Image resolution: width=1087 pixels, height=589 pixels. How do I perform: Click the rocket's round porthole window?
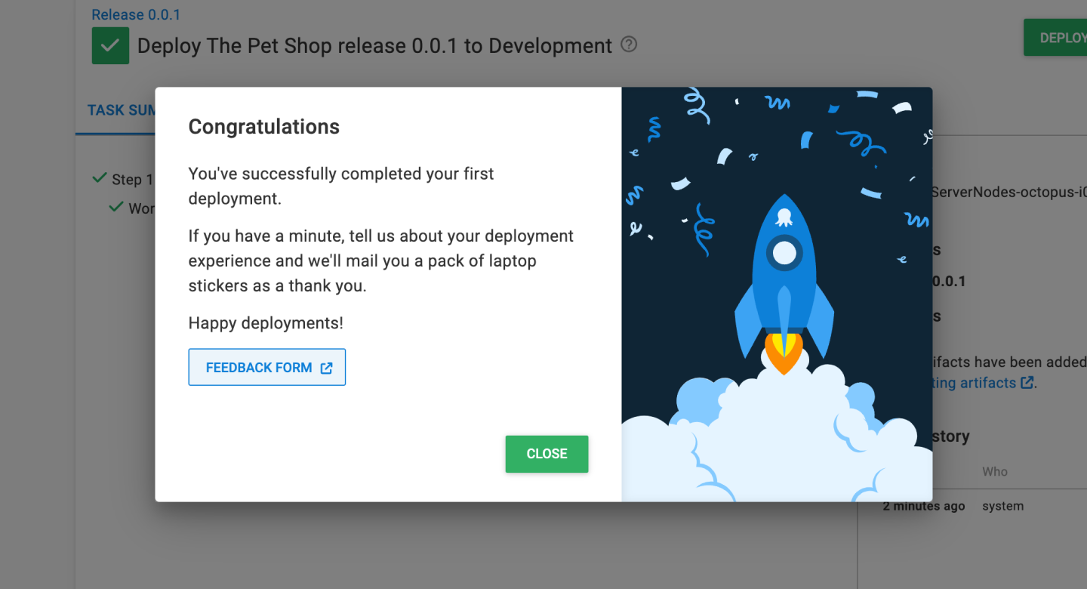(x=784, y=253)
